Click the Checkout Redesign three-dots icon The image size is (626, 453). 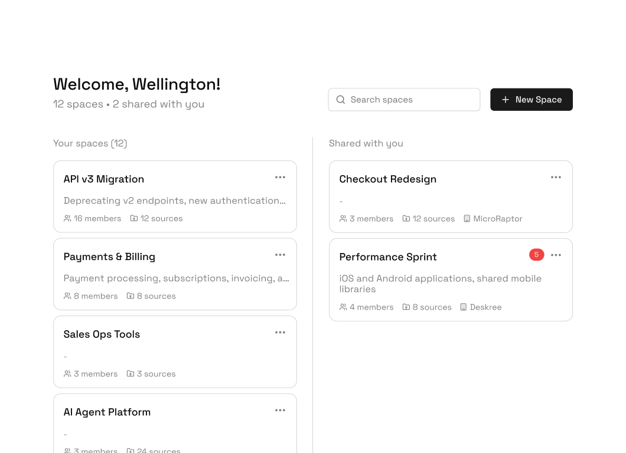point(556,178)
